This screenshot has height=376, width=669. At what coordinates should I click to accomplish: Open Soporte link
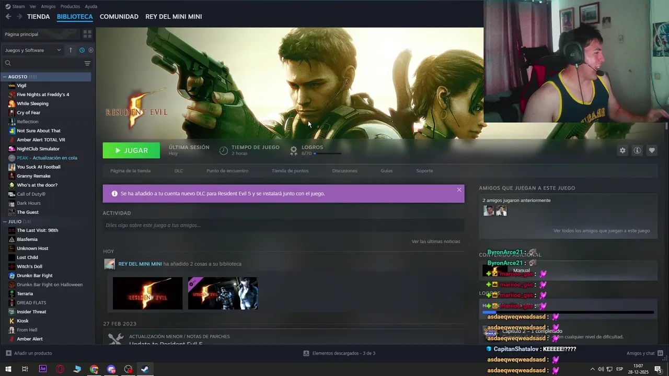(424, 171)
